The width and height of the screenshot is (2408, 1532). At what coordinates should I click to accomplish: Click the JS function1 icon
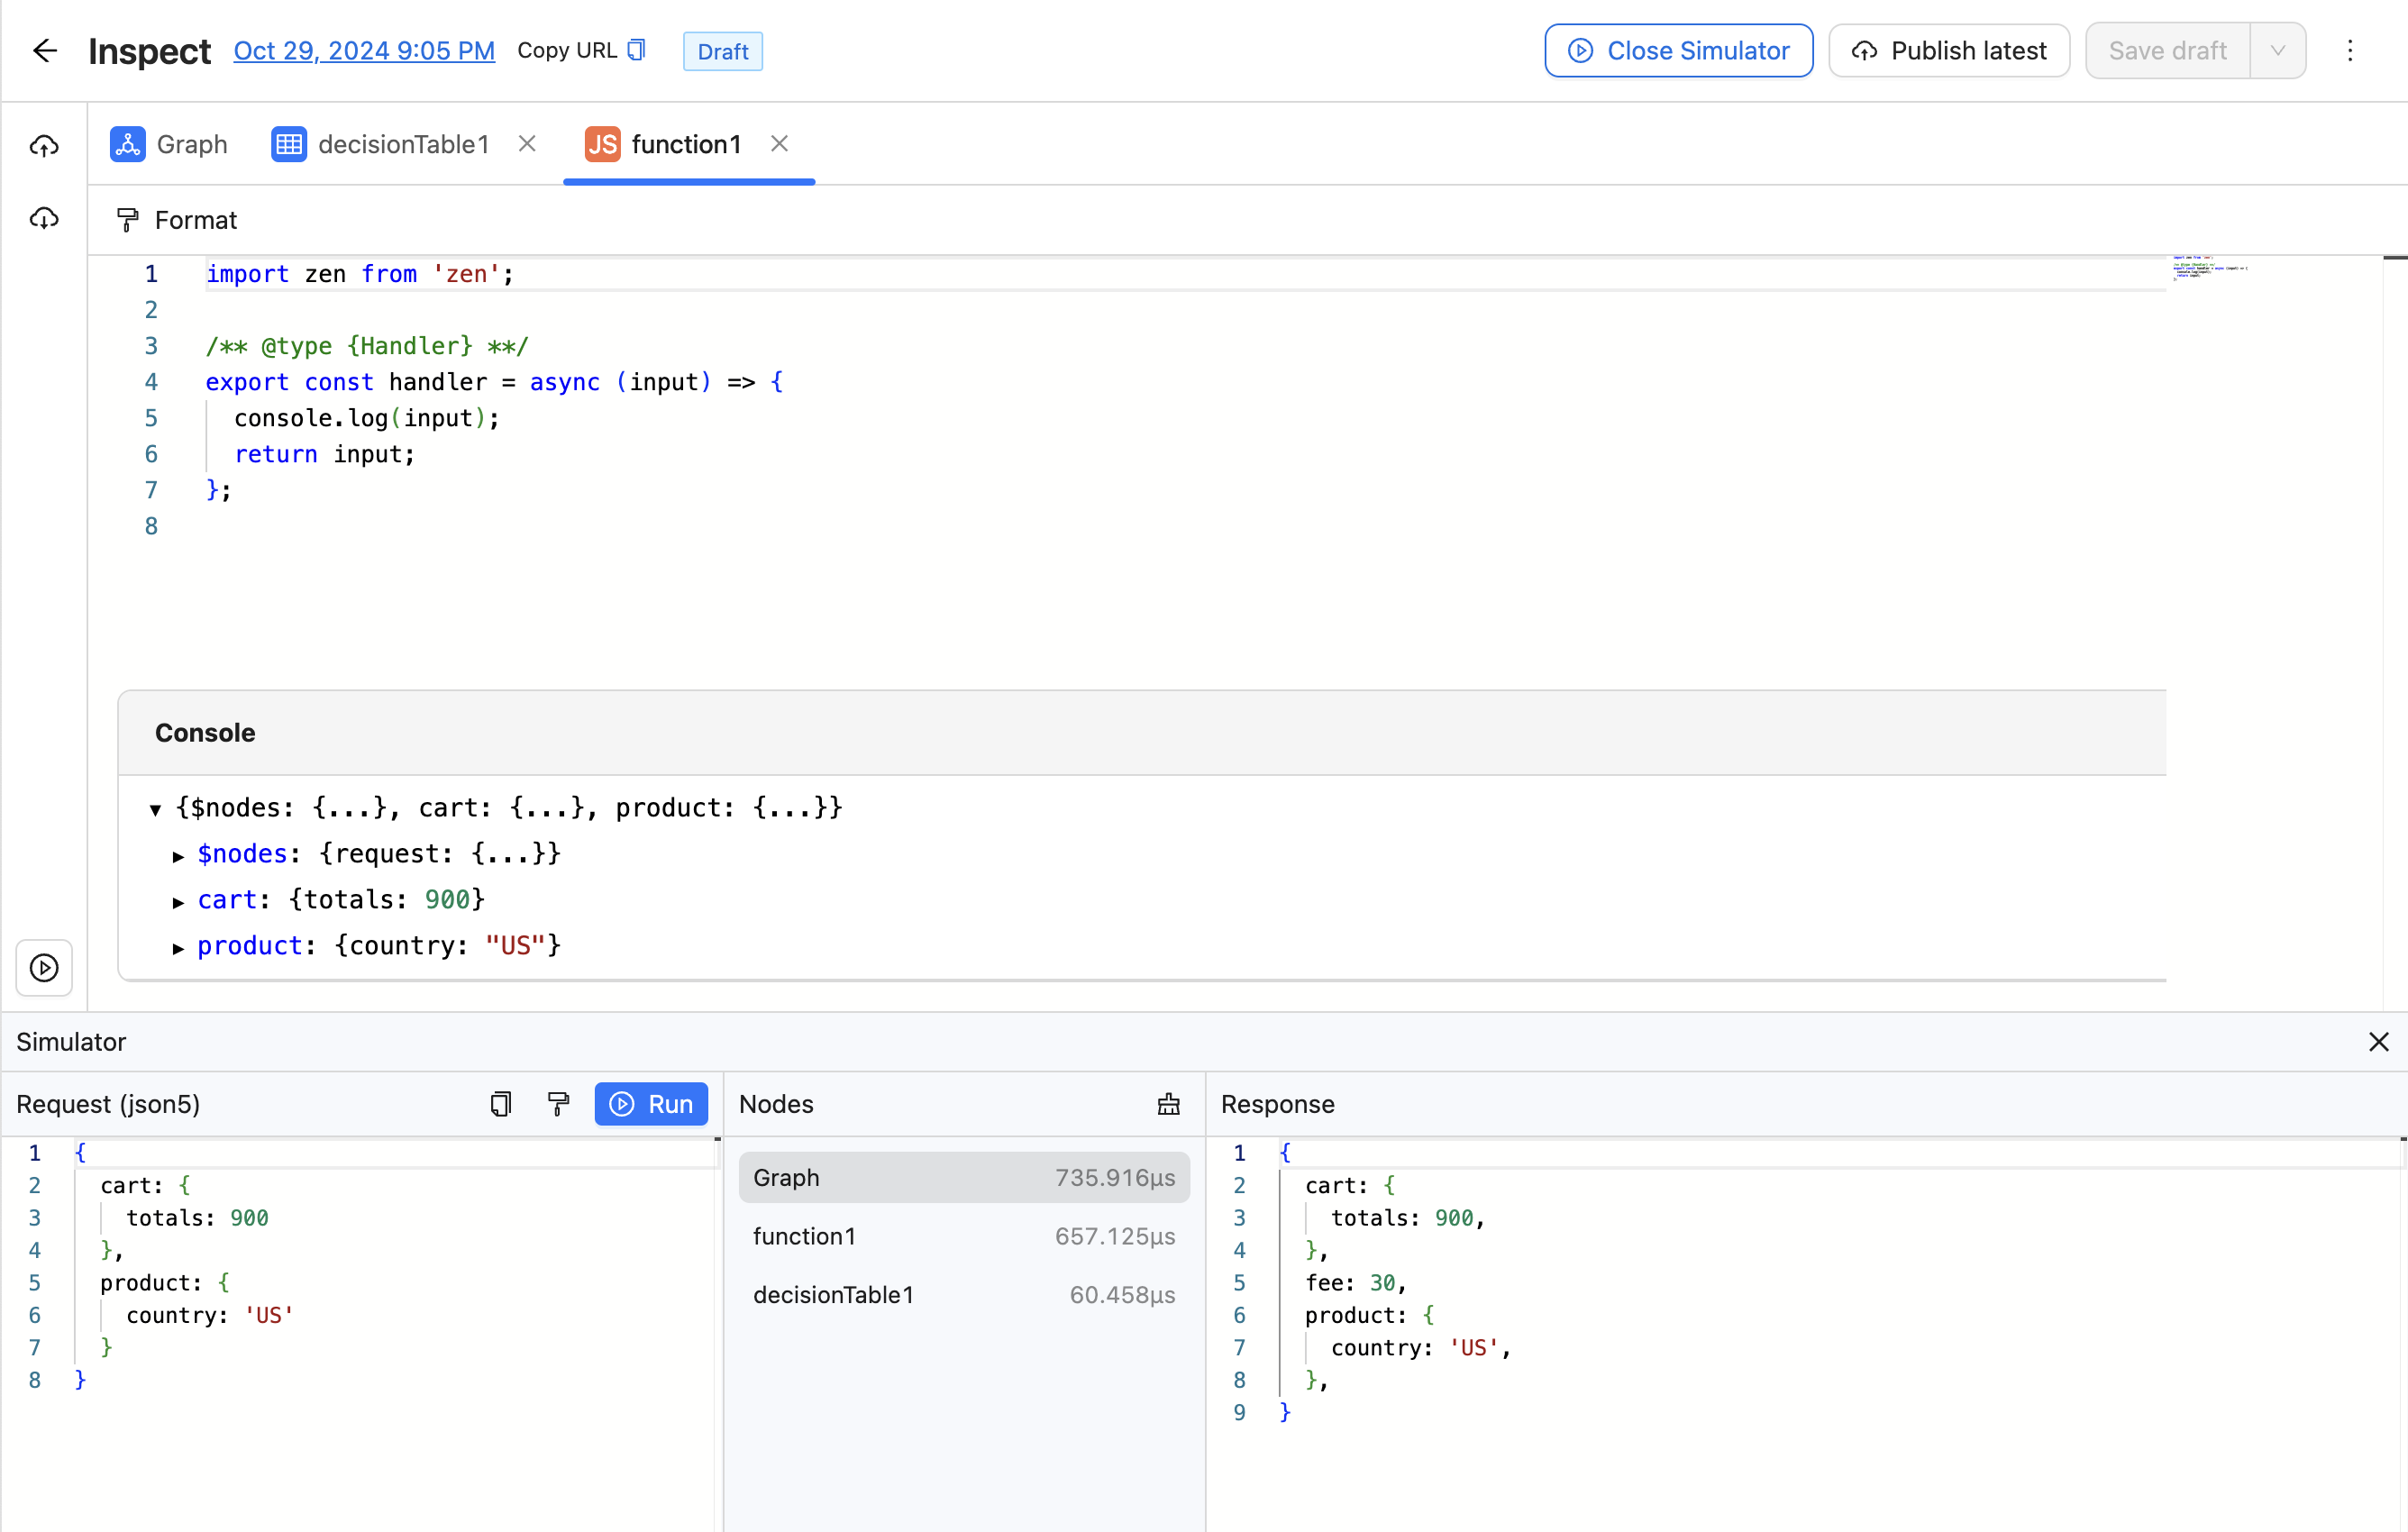coord(603,144)
